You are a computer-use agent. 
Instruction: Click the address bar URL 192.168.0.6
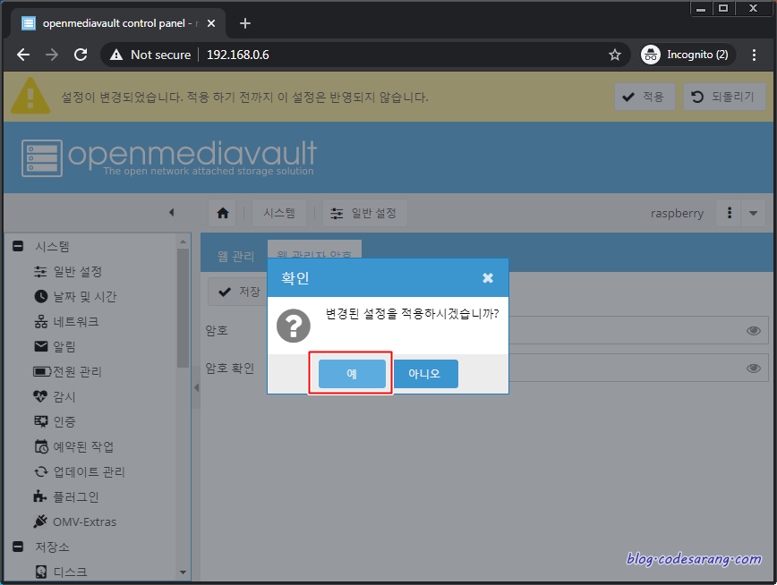click(238, 55)
